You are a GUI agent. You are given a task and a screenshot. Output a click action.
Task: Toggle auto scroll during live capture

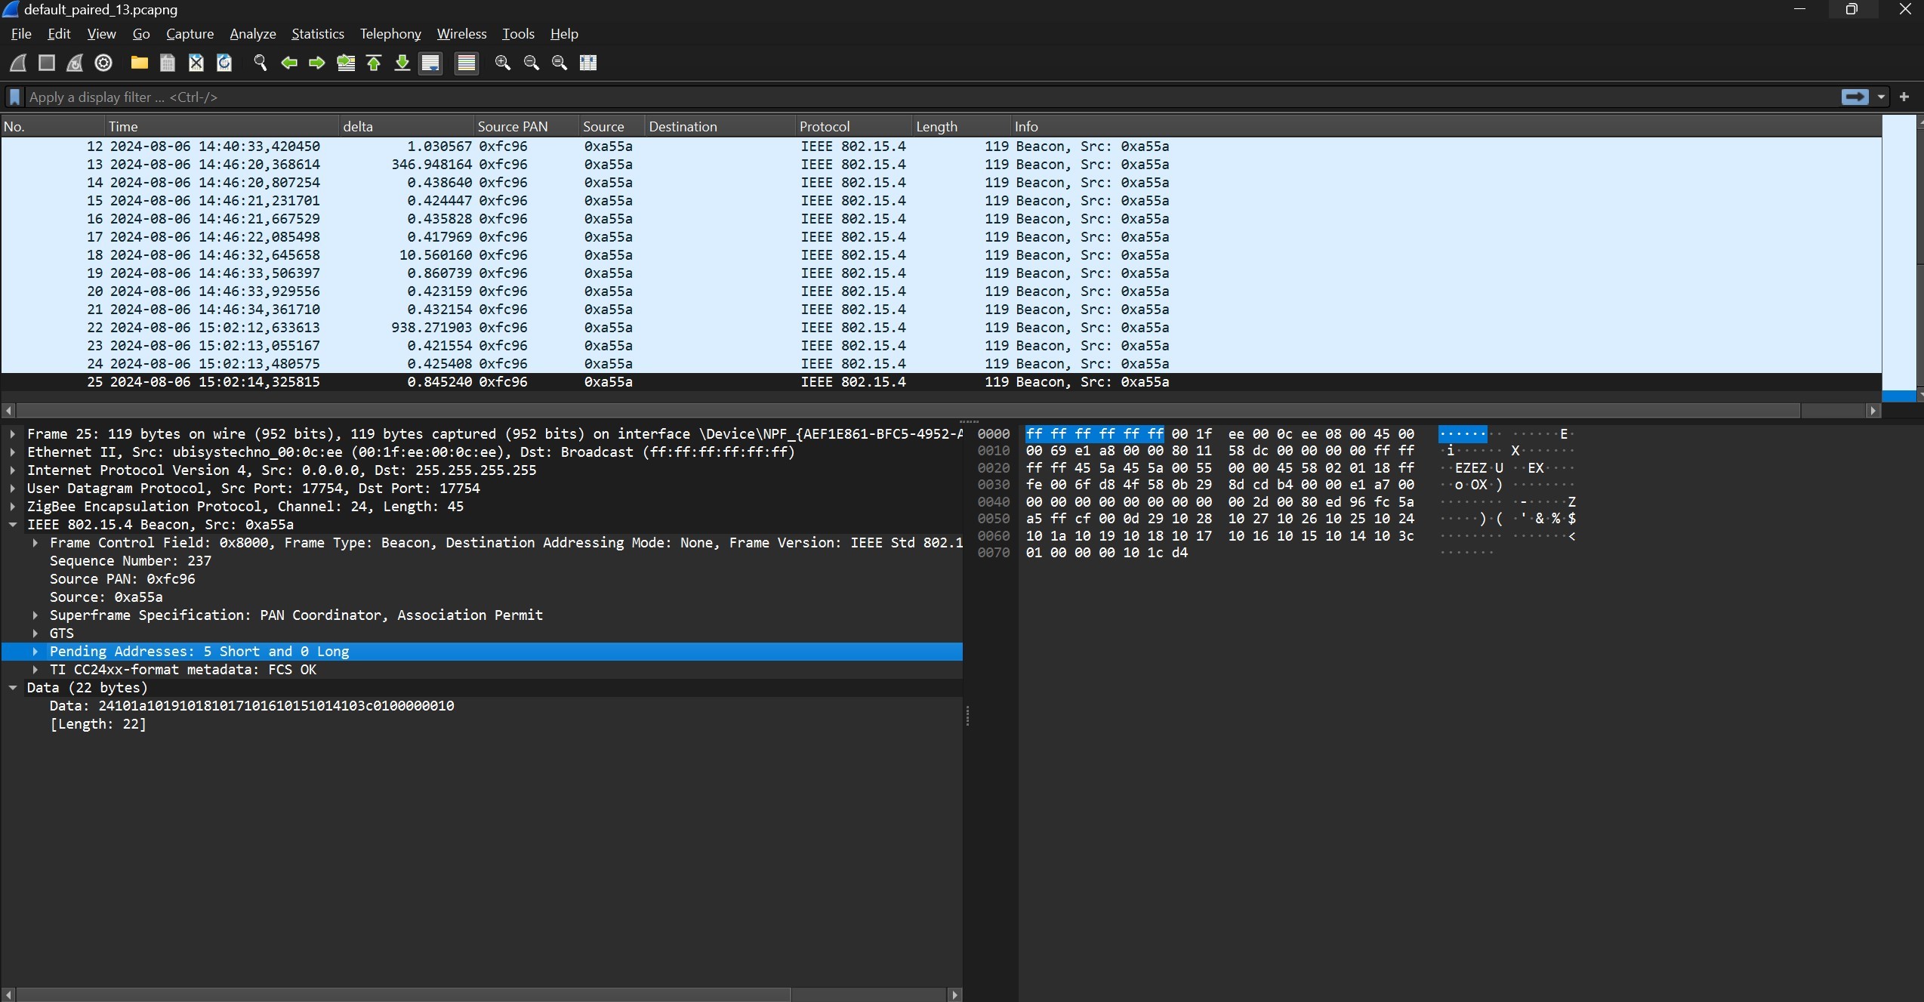430,63
